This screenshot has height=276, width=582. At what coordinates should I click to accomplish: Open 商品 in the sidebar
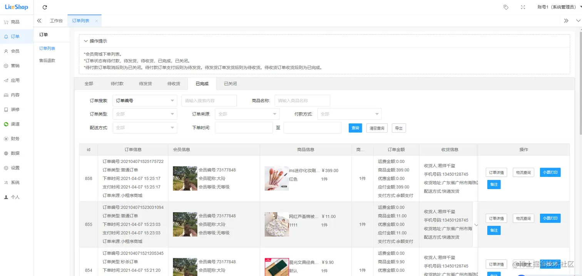pos(17,22)
